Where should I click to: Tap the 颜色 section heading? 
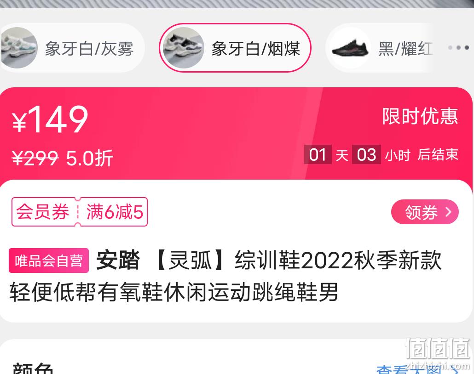pyautogui.click(x=33, y=369)
